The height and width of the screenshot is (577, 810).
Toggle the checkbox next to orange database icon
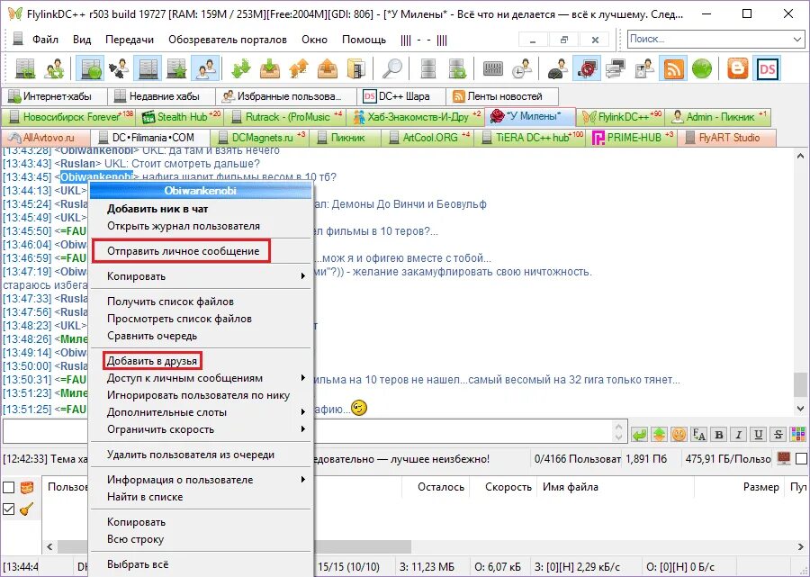(x=9, y=487)
